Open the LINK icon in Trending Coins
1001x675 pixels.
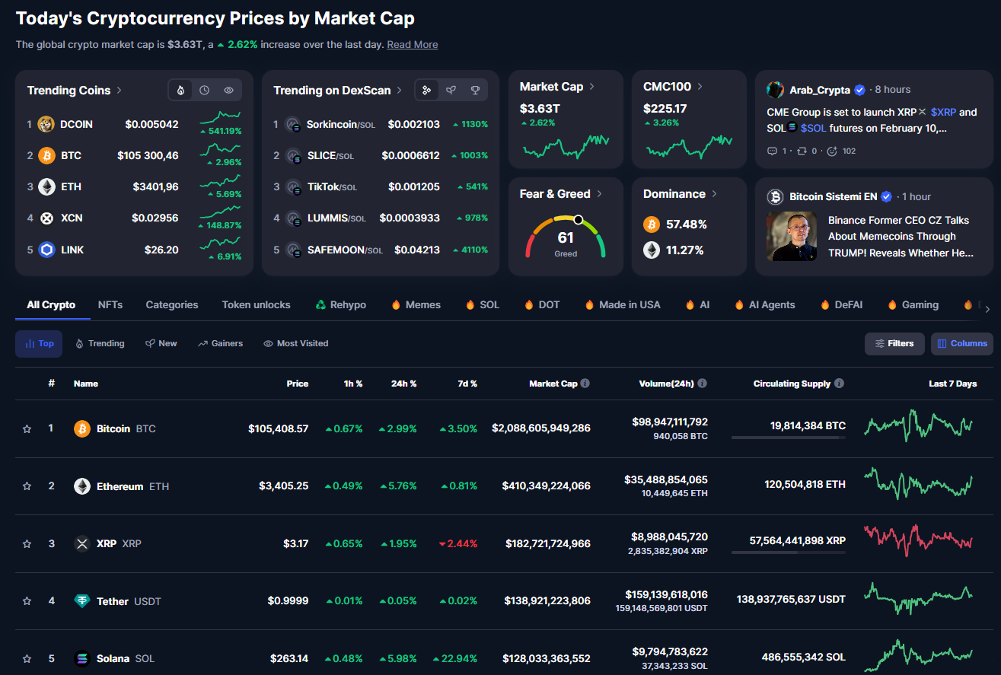[46, 250]
